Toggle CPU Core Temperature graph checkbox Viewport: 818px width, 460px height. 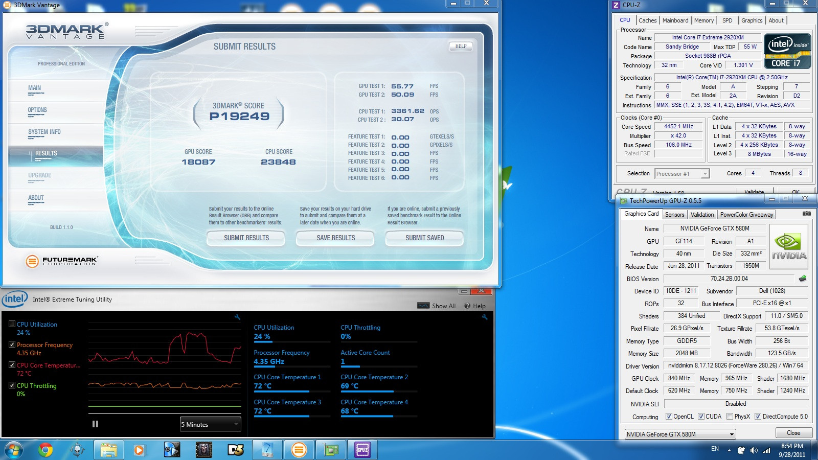click(x=12, y=365)
